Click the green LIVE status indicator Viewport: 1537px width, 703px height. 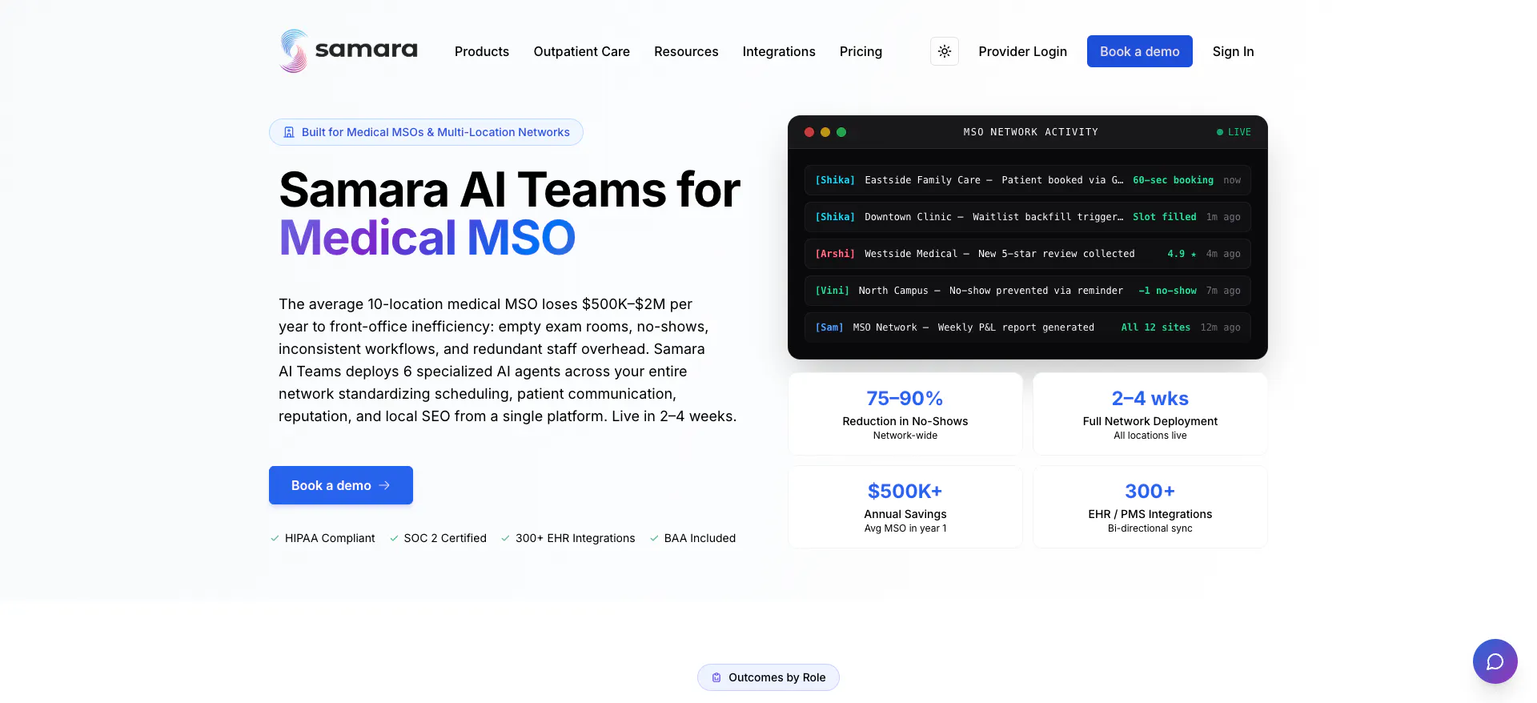tap(1234, 132)
